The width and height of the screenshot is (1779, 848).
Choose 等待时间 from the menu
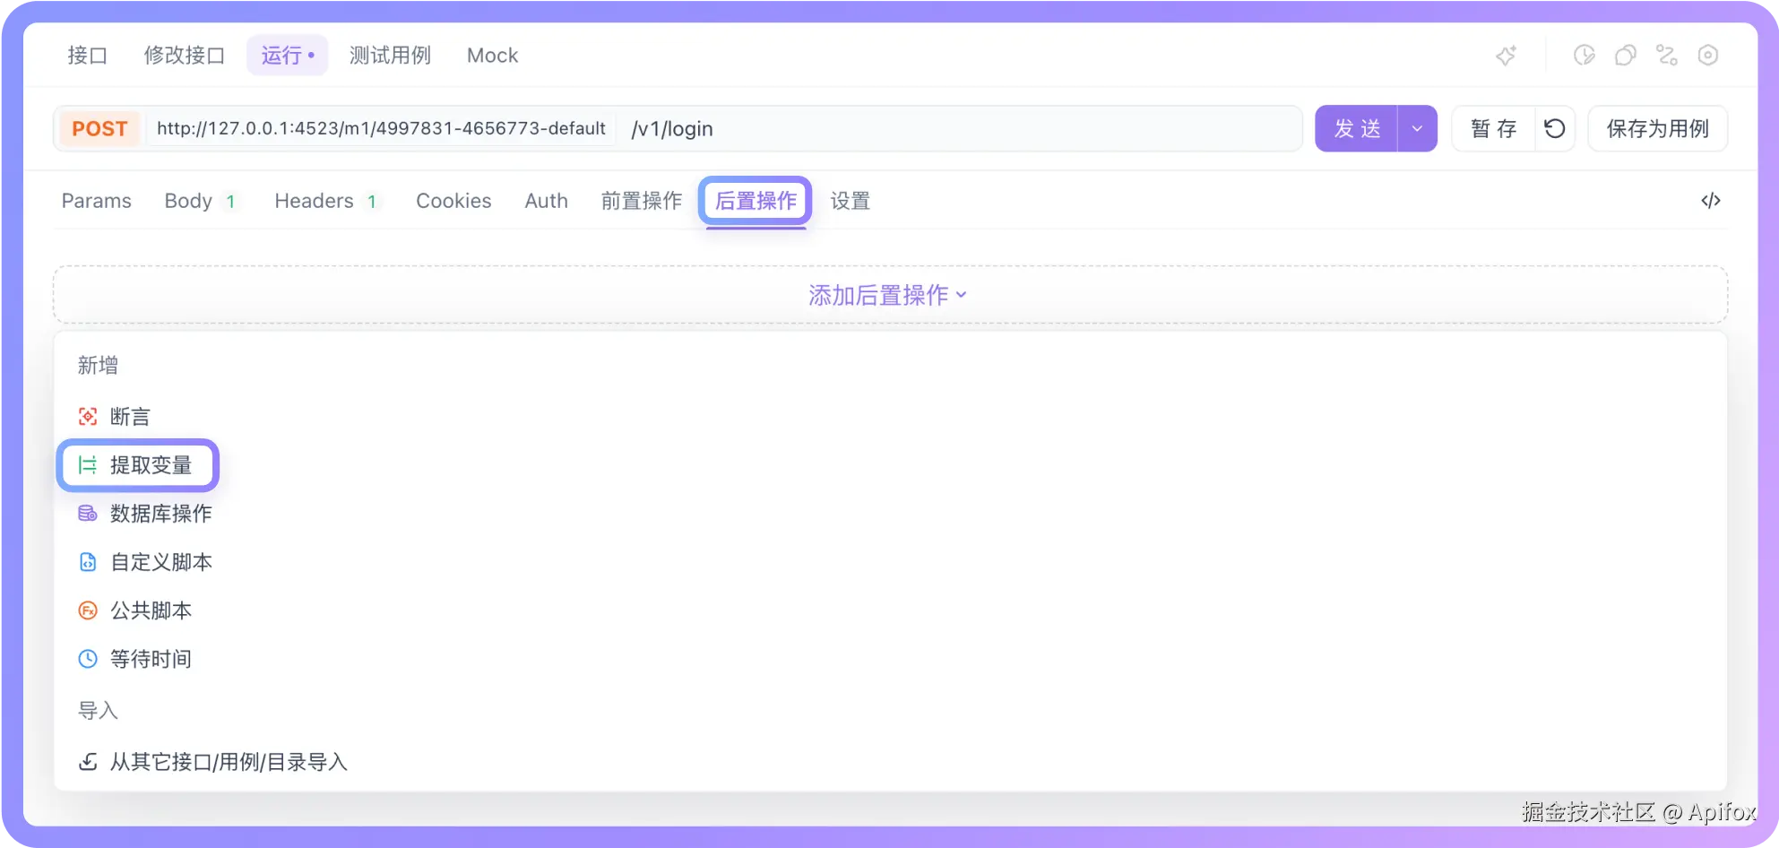[151, 659]
